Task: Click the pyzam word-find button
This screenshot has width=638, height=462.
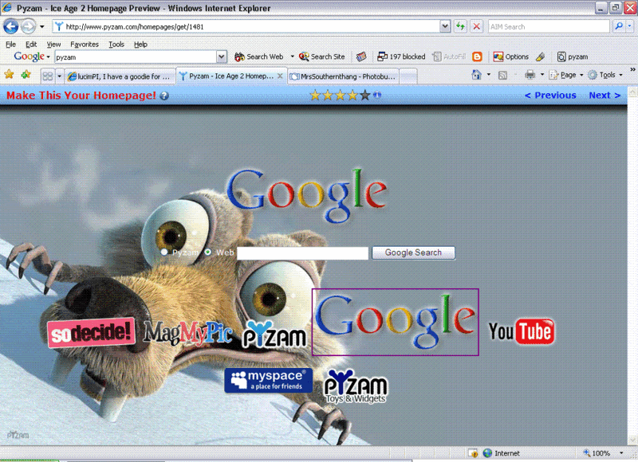Action: pyautogui.click(x=573, y=57)
